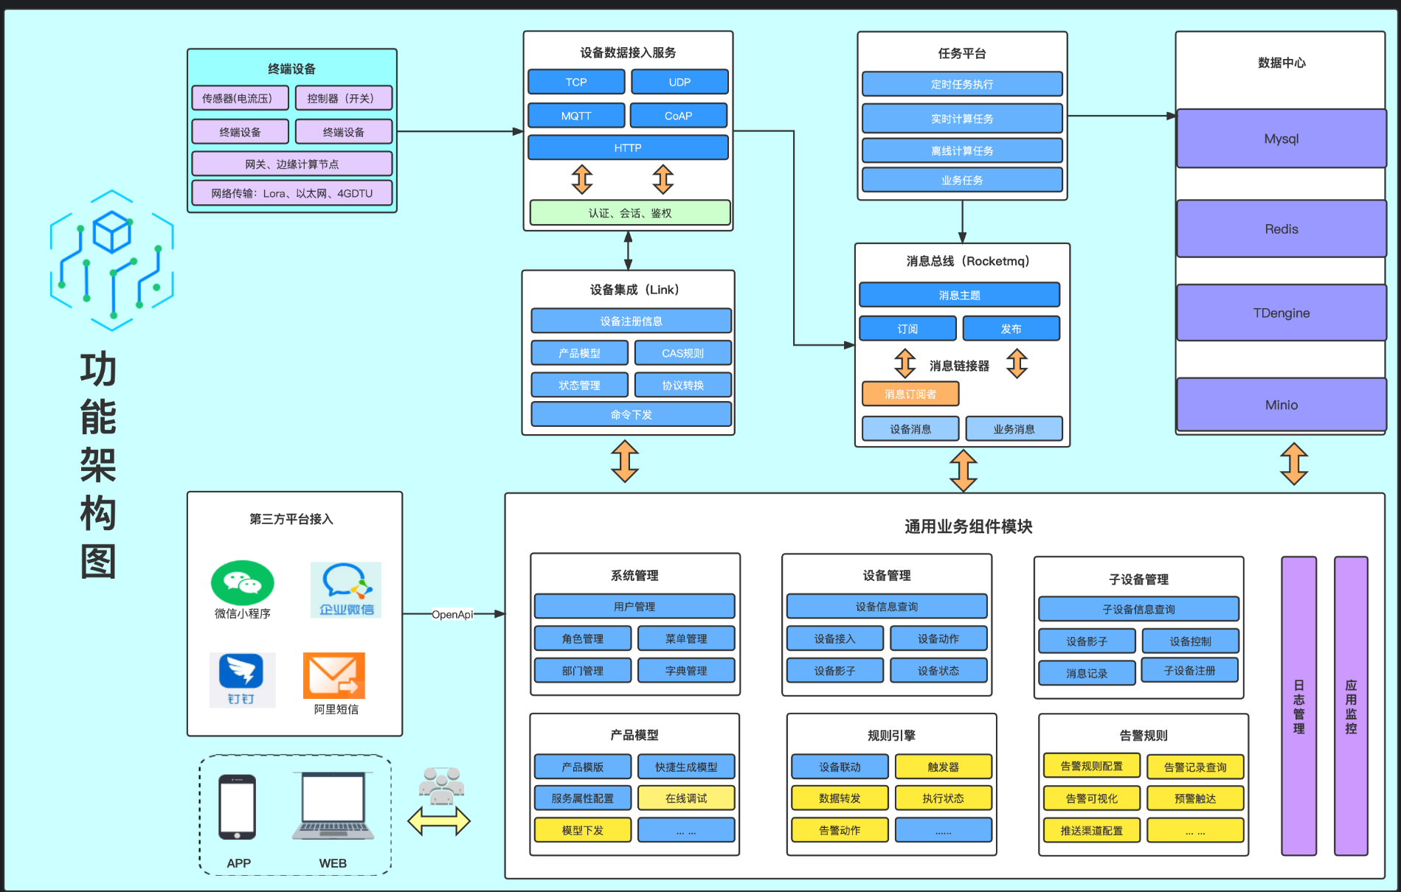Click the green 认证、会话、鉴权 block

630,213
